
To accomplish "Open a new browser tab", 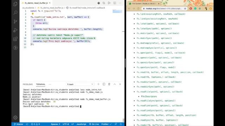I will (x=164, y=3).
